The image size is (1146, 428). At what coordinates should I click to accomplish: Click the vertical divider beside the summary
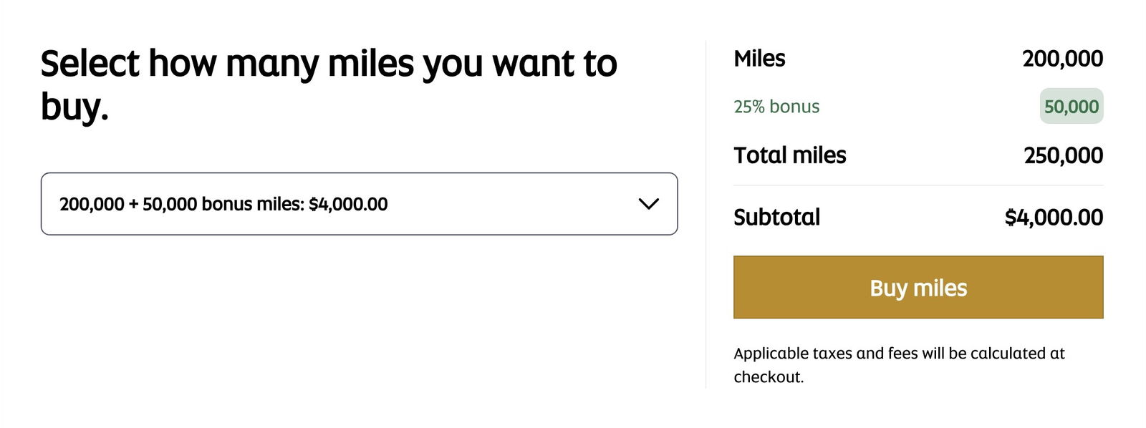[706, 215]
